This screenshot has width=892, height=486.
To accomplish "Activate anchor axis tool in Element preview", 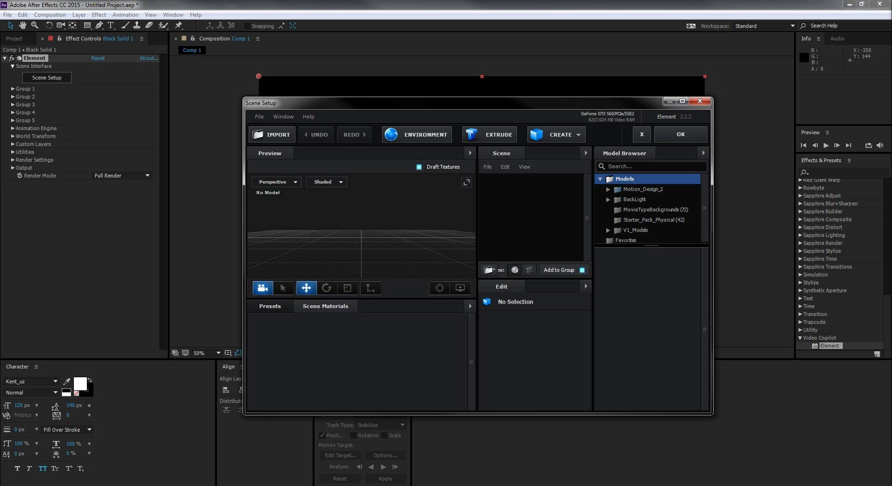I will 370,288.
